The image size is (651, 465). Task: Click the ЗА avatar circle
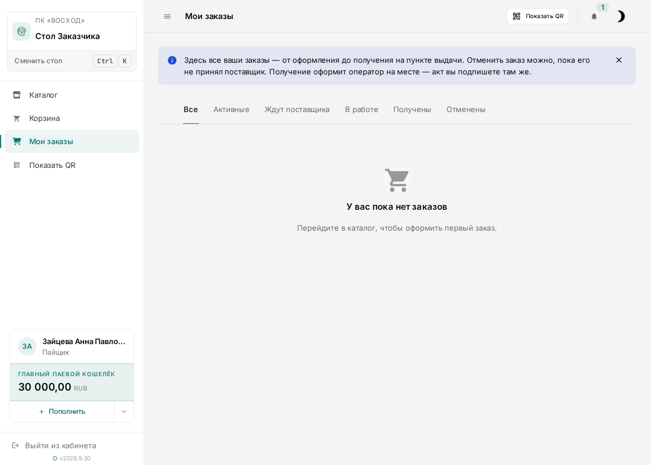pyautogui.click(x=27, y=346)
